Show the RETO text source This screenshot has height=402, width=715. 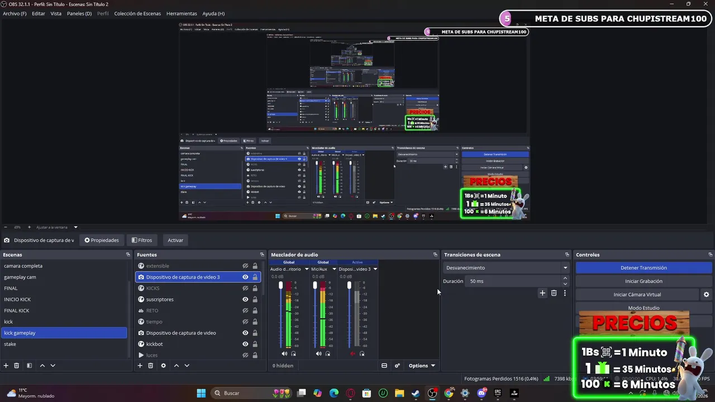point(245,310)
